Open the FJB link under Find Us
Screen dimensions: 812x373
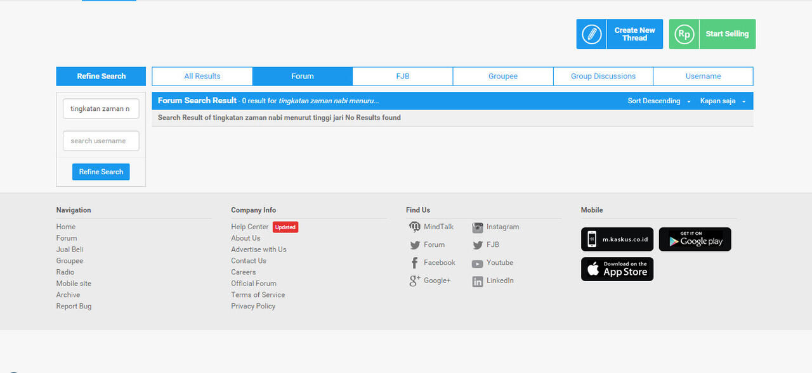493,244
